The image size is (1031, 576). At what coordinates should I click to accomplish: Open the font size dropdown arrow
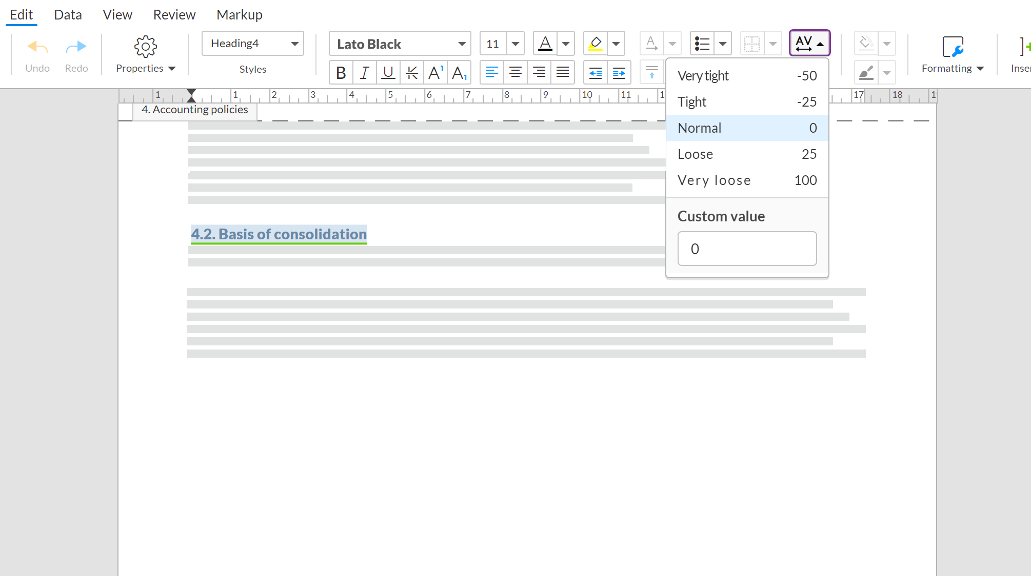point(515,44)
